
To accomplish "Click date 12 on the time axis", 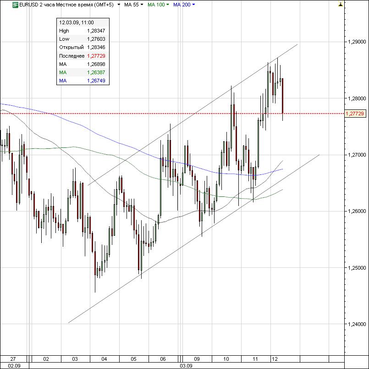I will 275,359.
